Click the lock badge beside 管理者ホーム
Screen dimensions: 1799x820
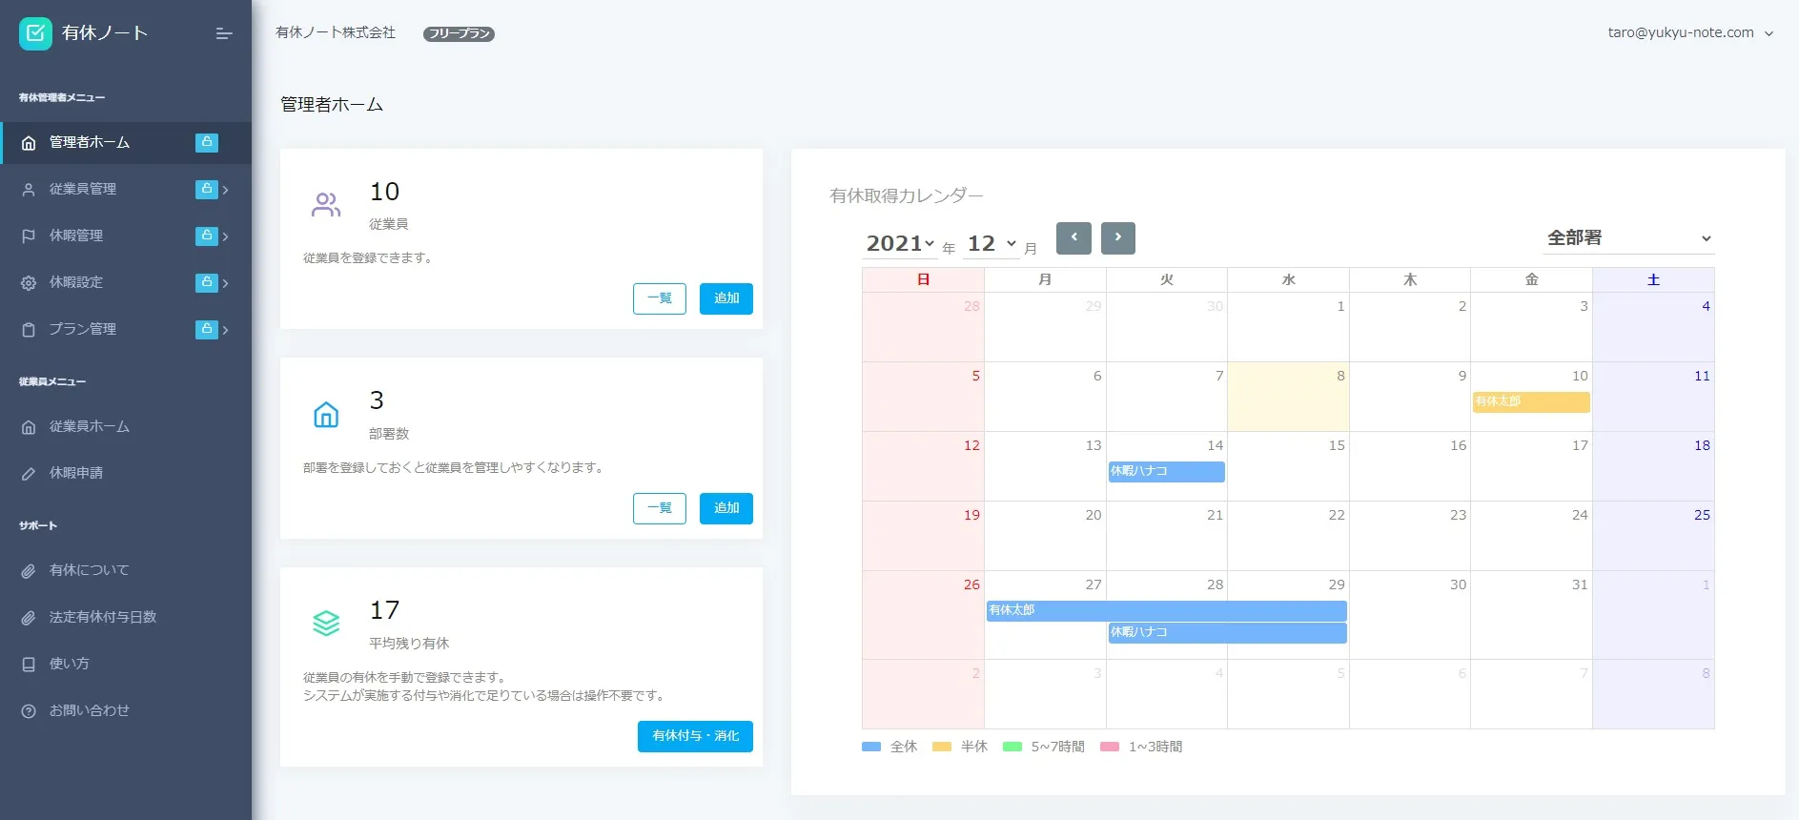(207, 142)
